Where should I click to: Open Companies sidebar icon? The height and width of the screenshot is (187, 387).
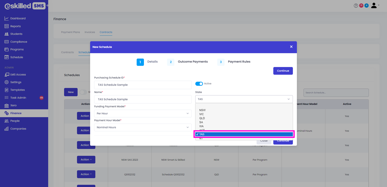7,129
